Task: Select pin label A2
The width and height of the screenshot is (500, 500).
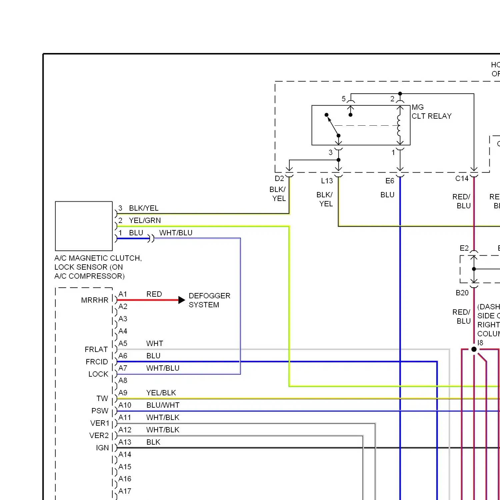Action: coord(123,306)
